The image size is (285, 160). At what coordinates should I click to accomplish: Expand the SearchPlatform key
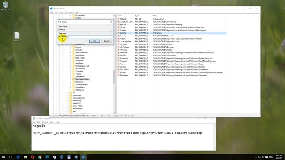(x=71, y=52)
